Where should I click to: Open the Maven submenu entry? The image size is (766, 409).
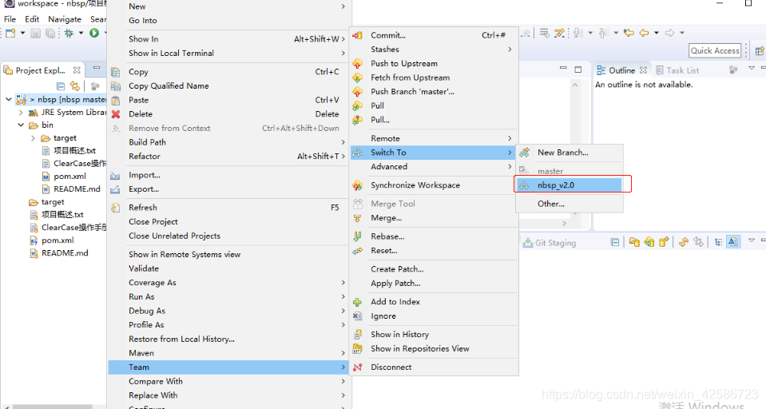tap(228, 353)
